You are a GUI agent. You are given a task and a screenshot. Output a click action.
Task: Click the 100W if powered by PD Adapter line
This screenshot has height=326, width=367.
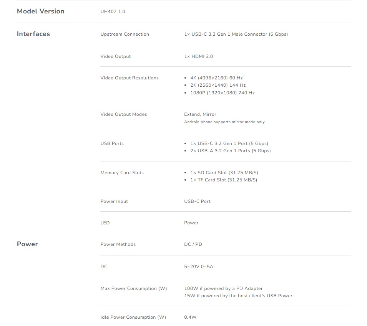[223, 288]
